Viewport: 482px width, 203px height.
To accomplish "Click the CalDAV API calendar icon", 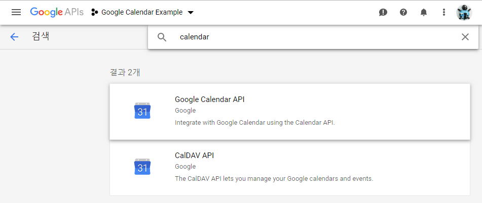I will pos(142,167).
